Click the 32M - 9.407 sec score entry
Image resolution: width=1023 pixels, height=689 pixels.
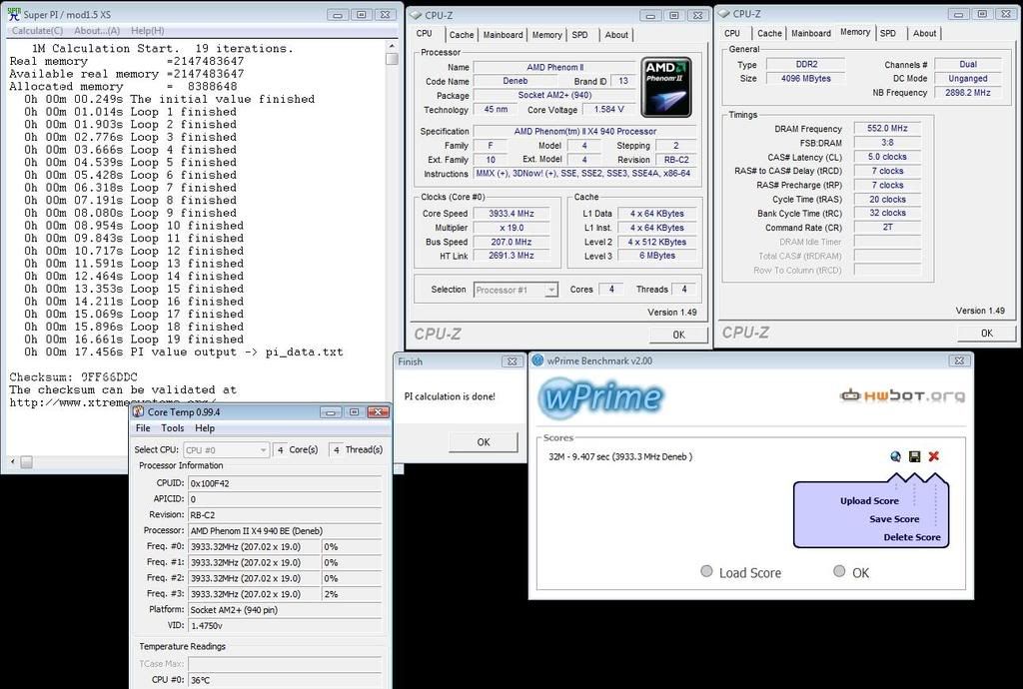619,457
